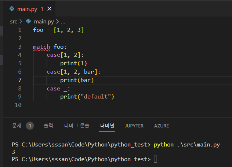
Task: Open the 출력 (Output) panel tab
Action: [48, 126]
